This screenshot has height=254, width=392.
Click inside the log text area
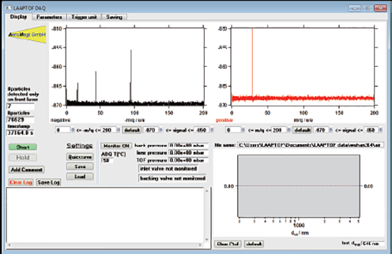[x=105, y=215]
